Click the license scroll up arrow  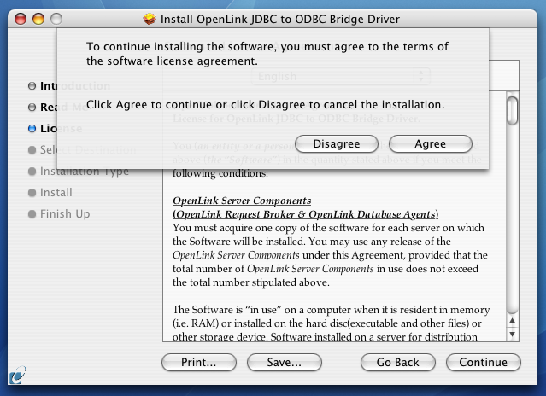(x=512, y=320)
